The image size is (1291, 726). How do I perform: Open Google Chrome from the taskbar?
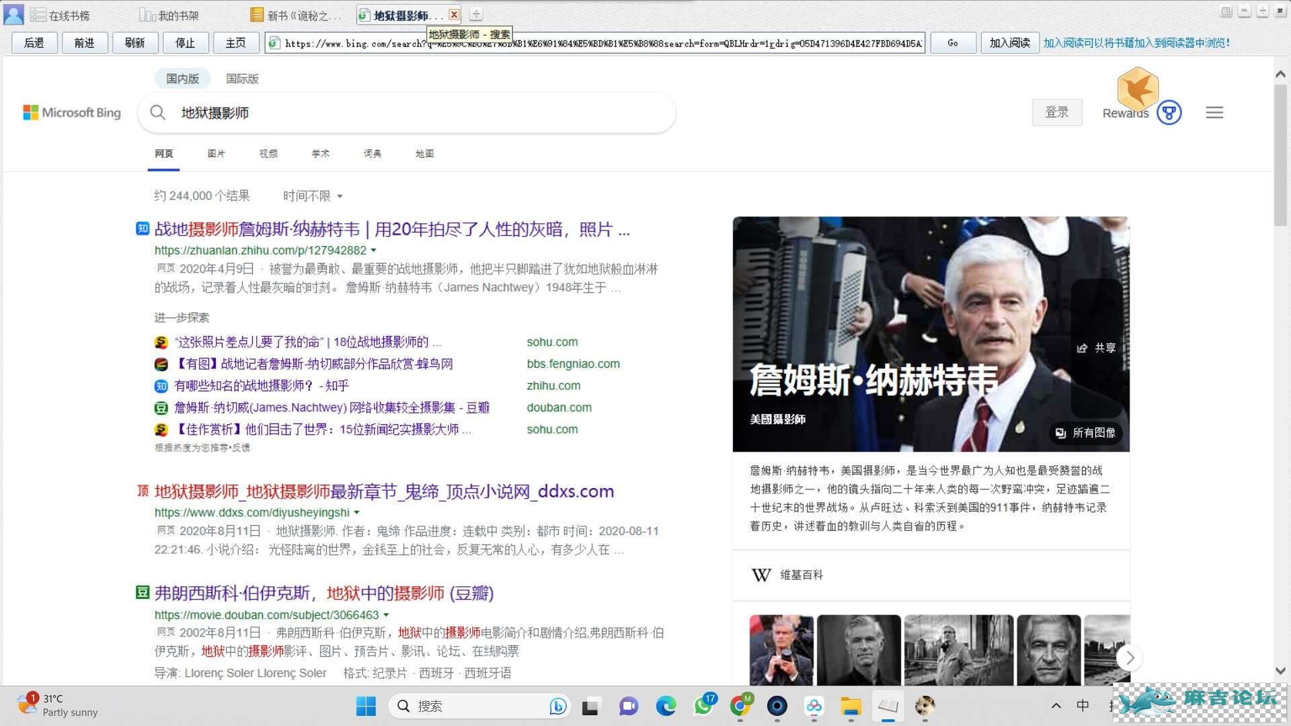point(740,706)
